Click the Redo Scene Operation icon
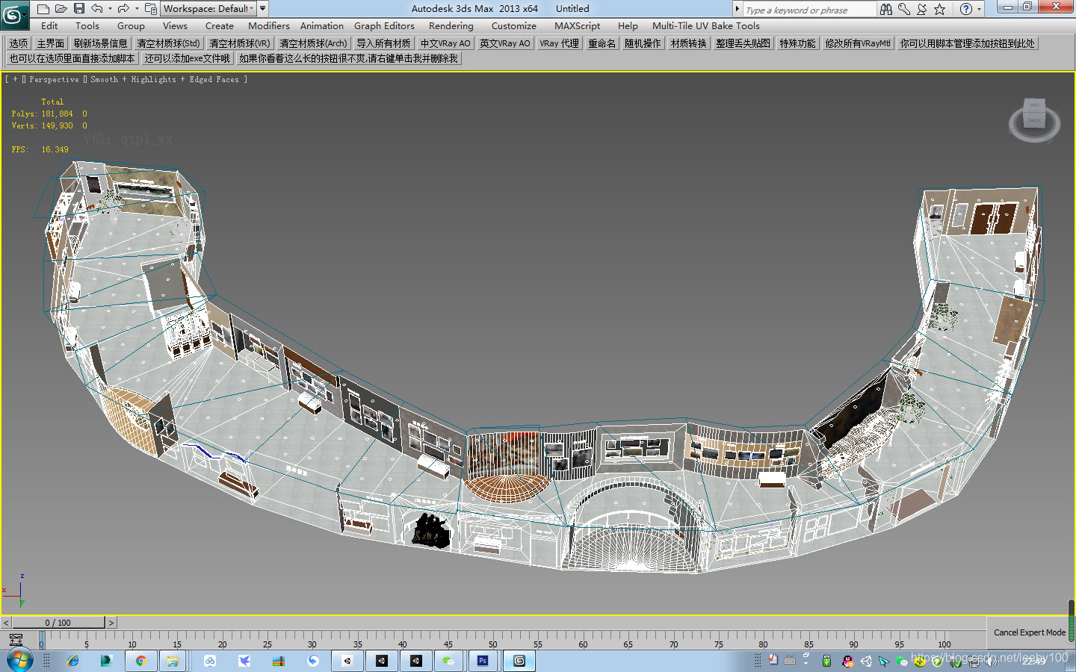The width and height of the screenshot is (1076, 672). coord(123,8)
